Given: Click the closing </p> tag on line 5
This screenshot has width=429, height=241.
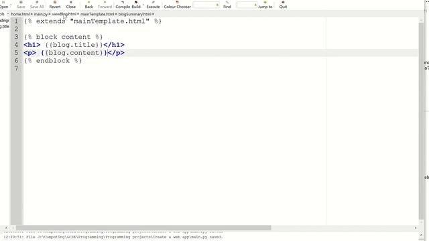Looking at the screenshot, I should click(x=116, y=53).
